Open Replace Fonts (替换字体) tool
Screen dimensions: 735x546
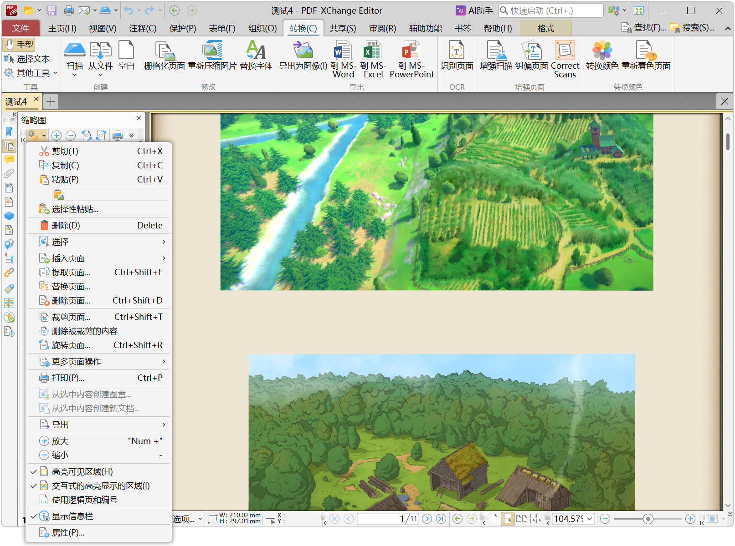tap(256, 50)
